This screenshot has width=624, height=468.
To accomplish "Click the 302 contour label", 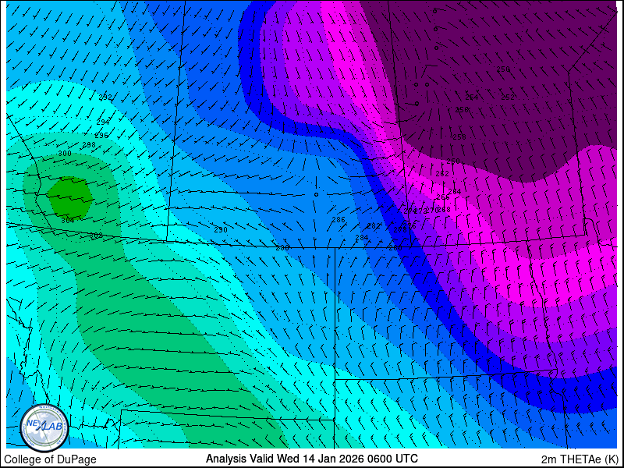I will [x=95, y=236].
